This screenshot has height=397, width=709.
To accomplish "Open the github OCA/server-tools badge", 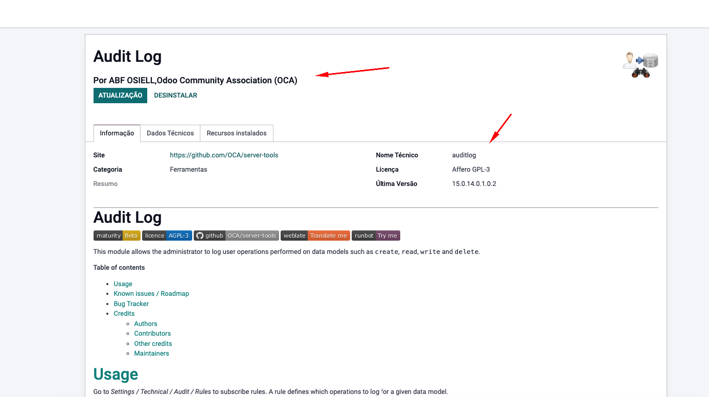I will click(x=236, y=236).
